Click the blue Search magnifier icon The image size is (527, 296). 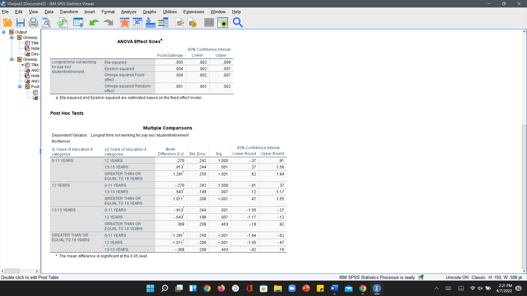238,23
